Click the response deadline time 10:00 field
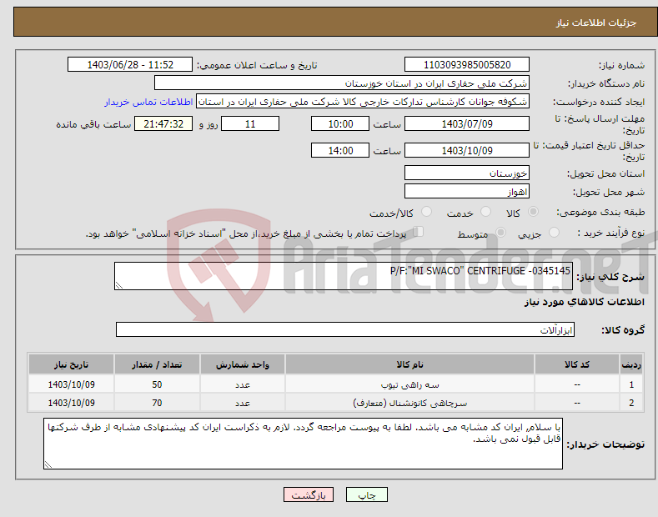The image size is (658, 517). click(340, 123)
